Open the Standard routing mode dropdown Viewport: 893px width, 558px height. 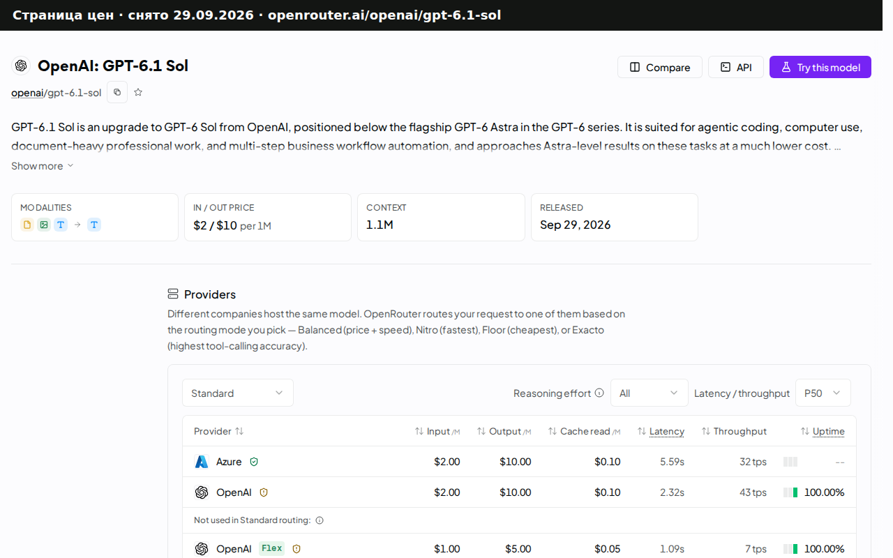(238, 393)
